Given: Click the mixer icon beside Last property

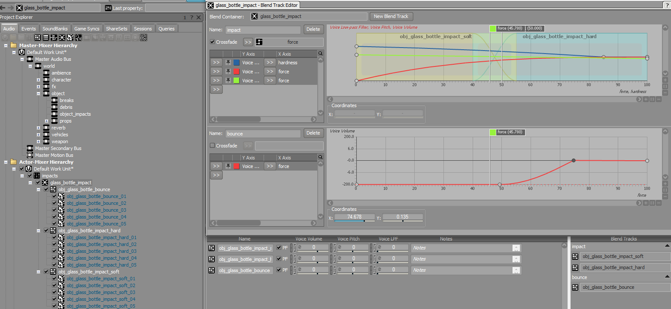Looking at the screenshot, I should tap(108, 8).
